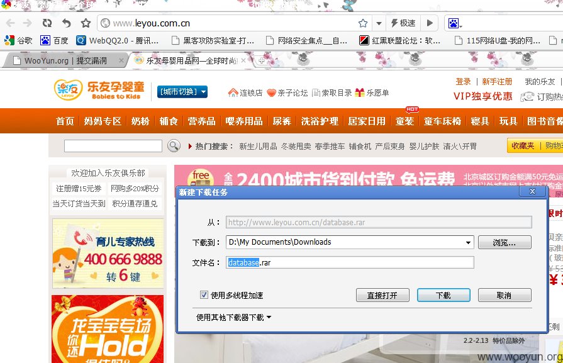This screenshot has width=563, height=363.
Task: Open the 亲子论坛 heart icon link
Action: [x=287, y=93]
